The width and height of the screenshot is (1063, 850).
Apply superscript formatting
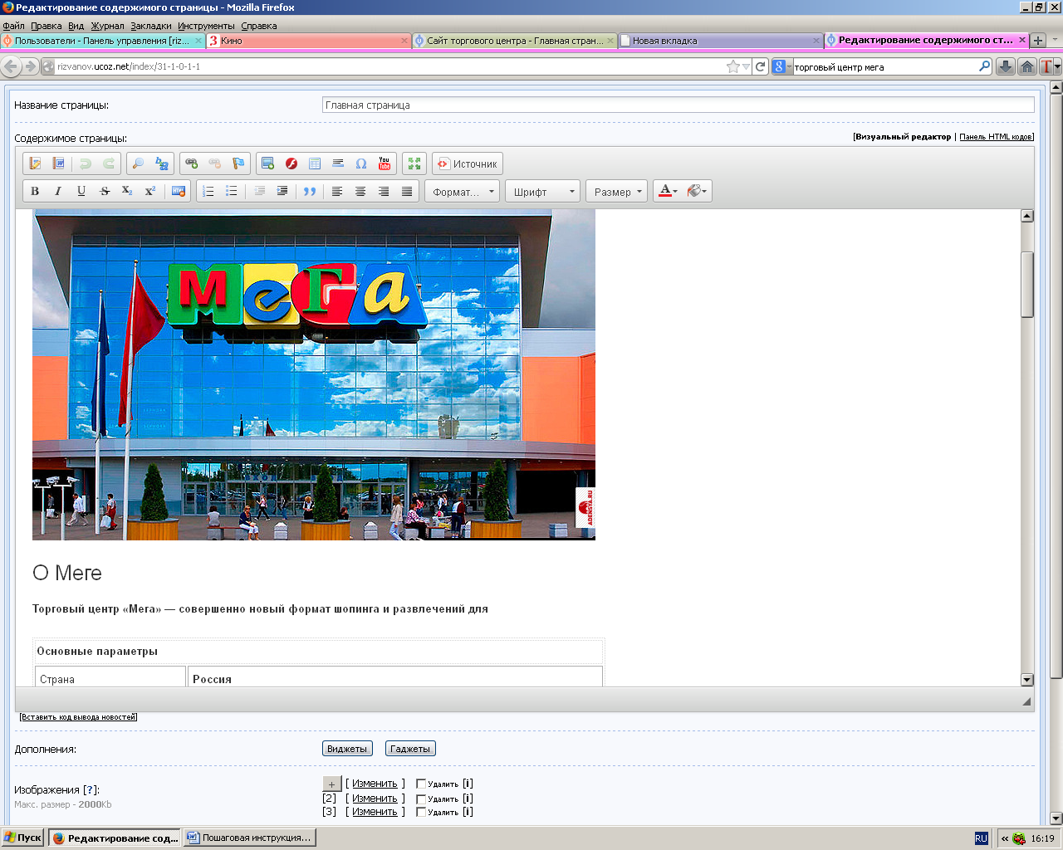150,191
